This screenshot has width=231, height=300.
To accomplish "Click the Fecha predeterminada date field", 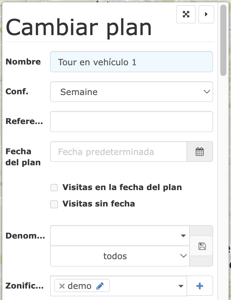I will (x=118, y=152).
